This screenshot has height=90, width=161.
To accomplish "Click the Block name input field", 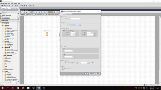I will click(75, 19).
